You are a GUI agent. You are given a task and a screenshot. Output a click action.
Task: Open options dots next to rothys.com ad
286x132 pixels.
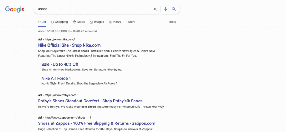(x=83, y=95)
